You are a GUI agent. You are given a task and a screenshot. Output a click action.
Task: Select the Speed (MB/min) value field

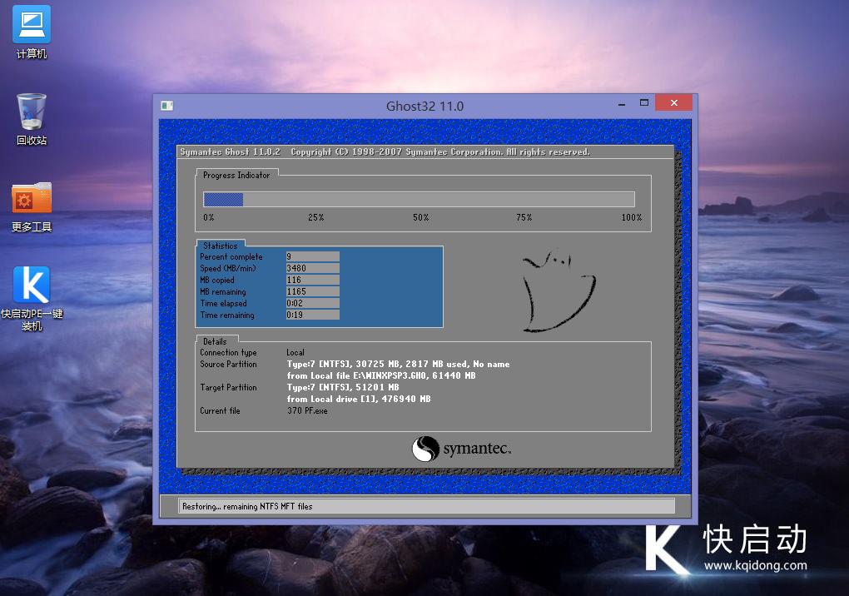pyautogui.click(x=312, y=269)
